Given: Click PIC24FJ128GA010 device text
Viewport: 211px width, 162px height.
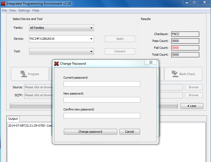Looking at the screenshot, I should (x=42, y=39).
